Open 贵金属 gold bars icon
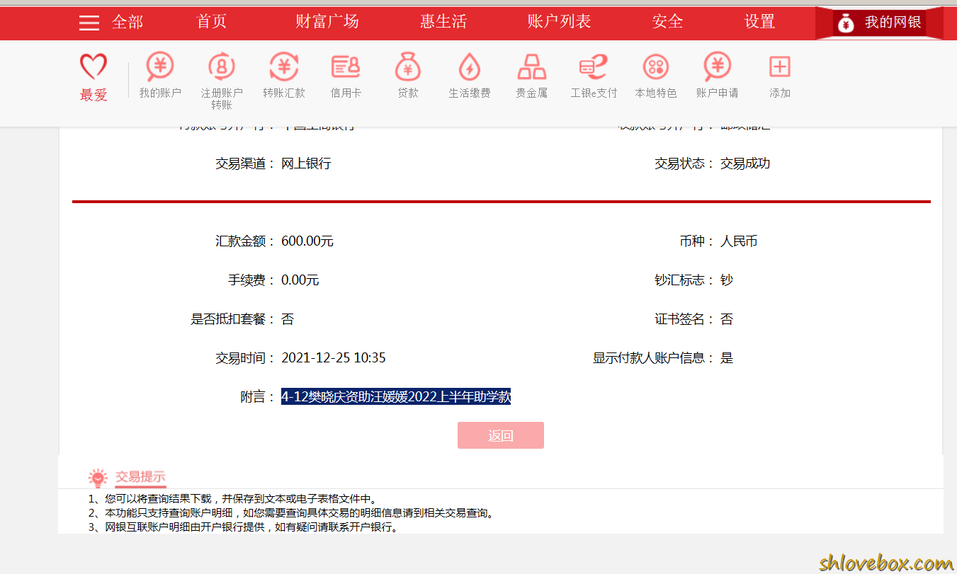Viewport: 957px width, 574px height. [x=532, y=67]
